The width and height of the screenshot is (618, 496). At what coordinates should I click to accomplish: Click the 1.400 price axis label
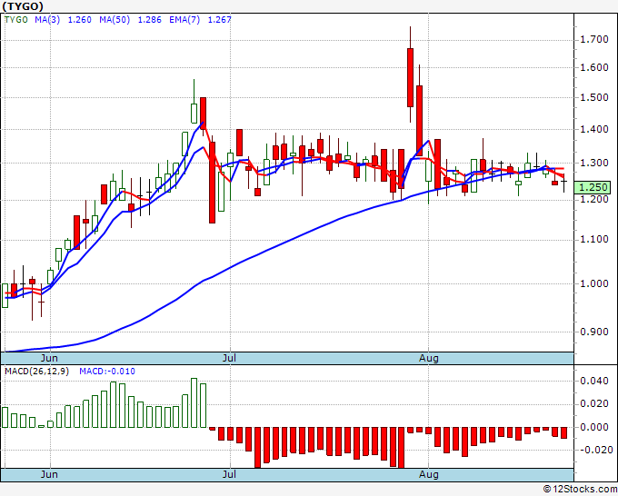pos(594,129)
